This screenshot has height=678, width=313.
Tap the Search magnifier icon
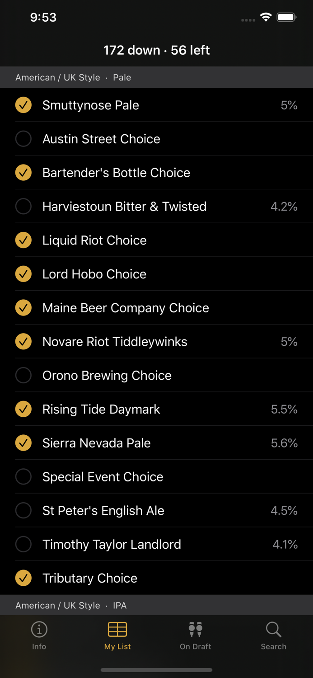pos(273,629)
